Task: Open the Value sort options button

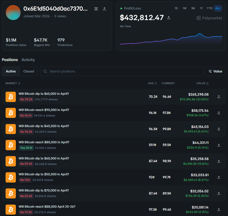Action: 215,71
